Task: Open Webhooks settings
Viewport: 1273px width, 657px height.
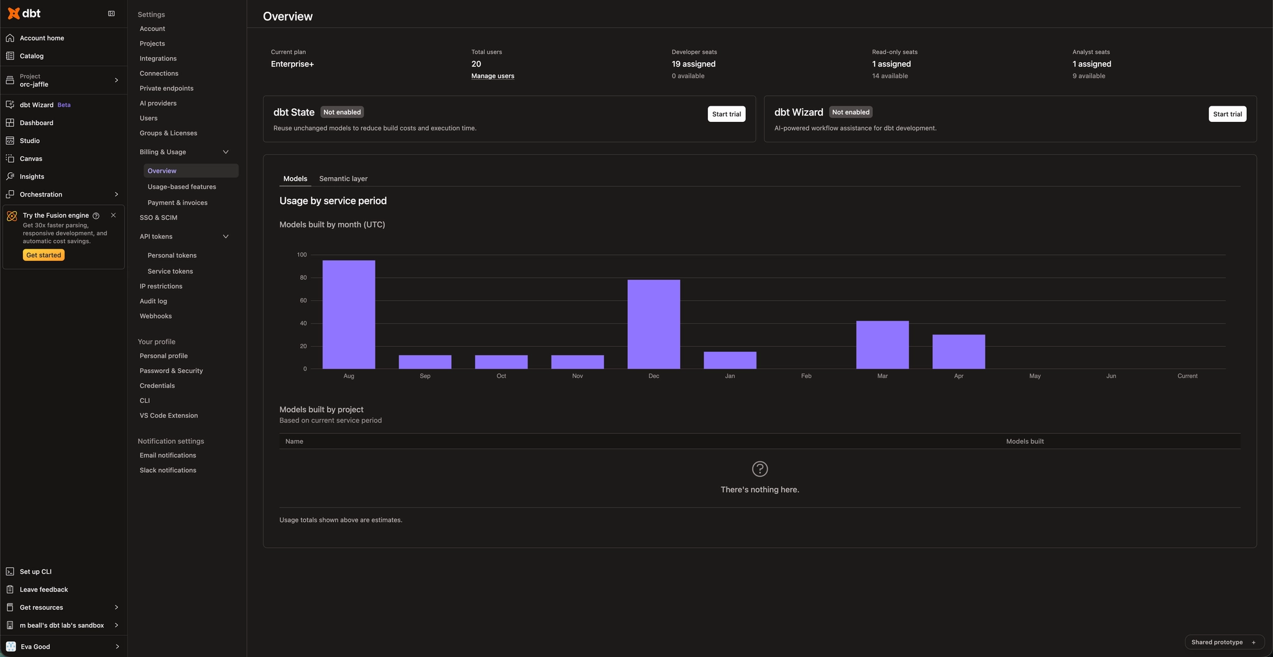Action: 156,316
